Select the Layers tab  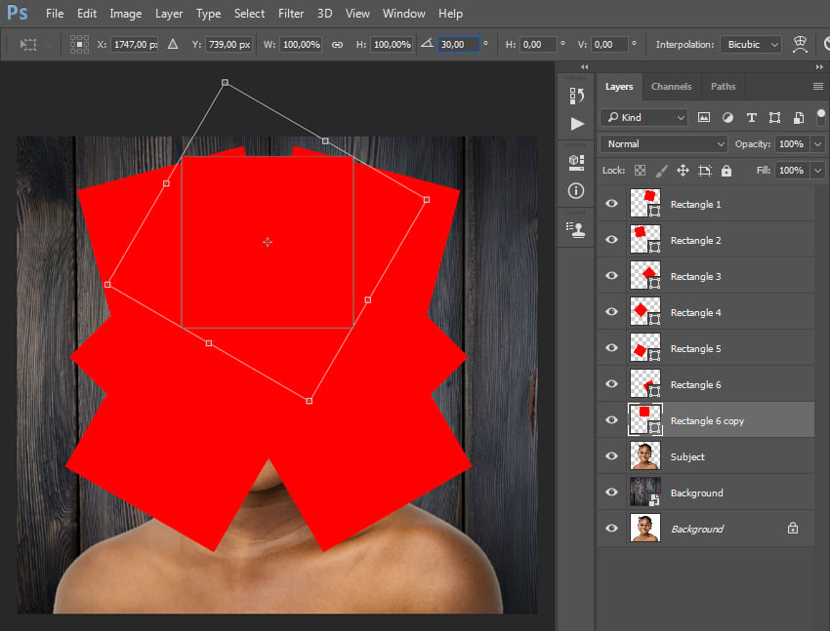click(x=619, y=86)
